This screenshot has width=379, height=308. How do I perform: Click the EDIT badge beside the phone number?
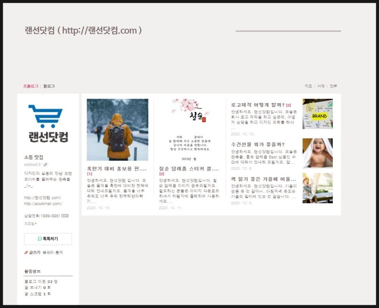point(65,216)
